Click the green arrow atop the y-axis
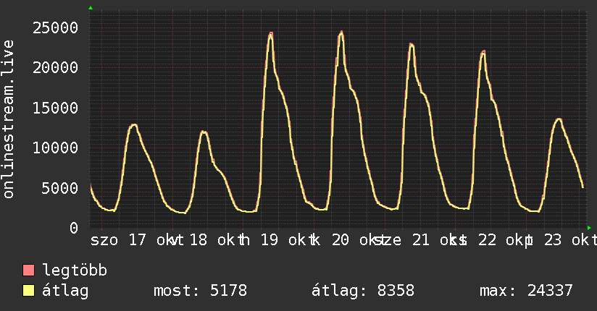This screenshot has height=311, width=597. tap(91, 8)
